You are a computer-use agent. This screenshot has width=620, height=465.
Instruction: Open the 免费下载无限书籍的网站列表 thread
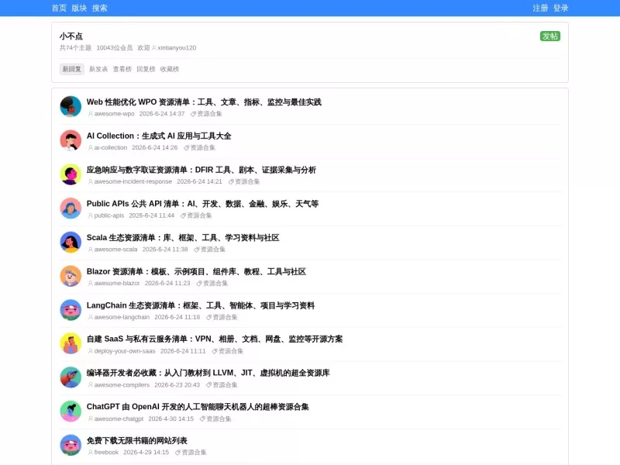click(x=137, y=440)
